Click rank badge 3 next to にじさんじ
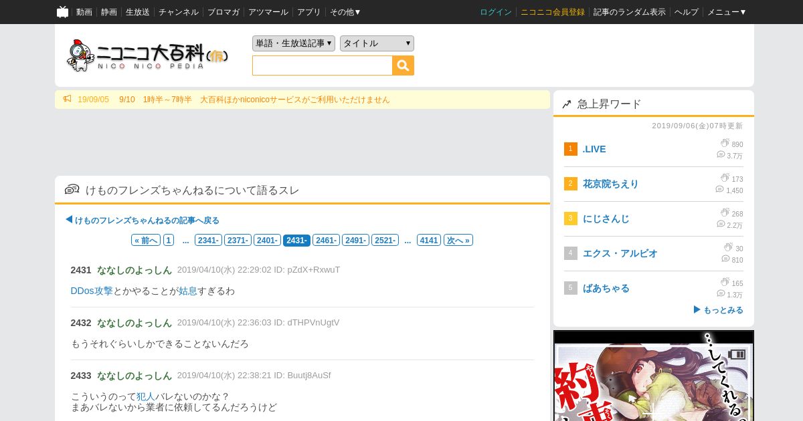Image resolution: width=803 pixels, height=421 pixels. click(x=570, y=219)
